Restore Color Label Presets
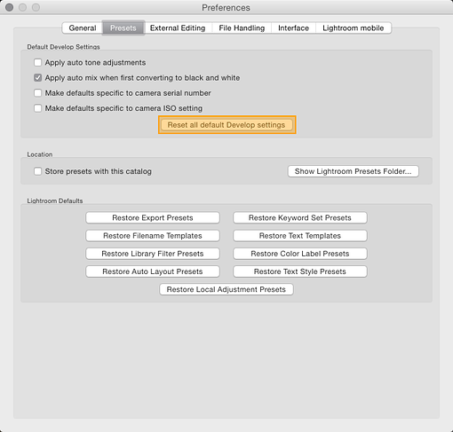453x432 pixels. (300, 254)
